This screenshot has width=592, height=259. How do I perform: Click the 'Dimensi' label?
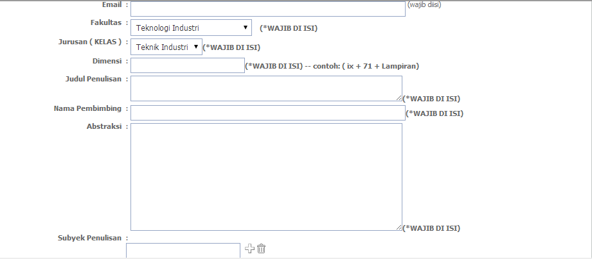pyautogui.click(x=107, y=61)
